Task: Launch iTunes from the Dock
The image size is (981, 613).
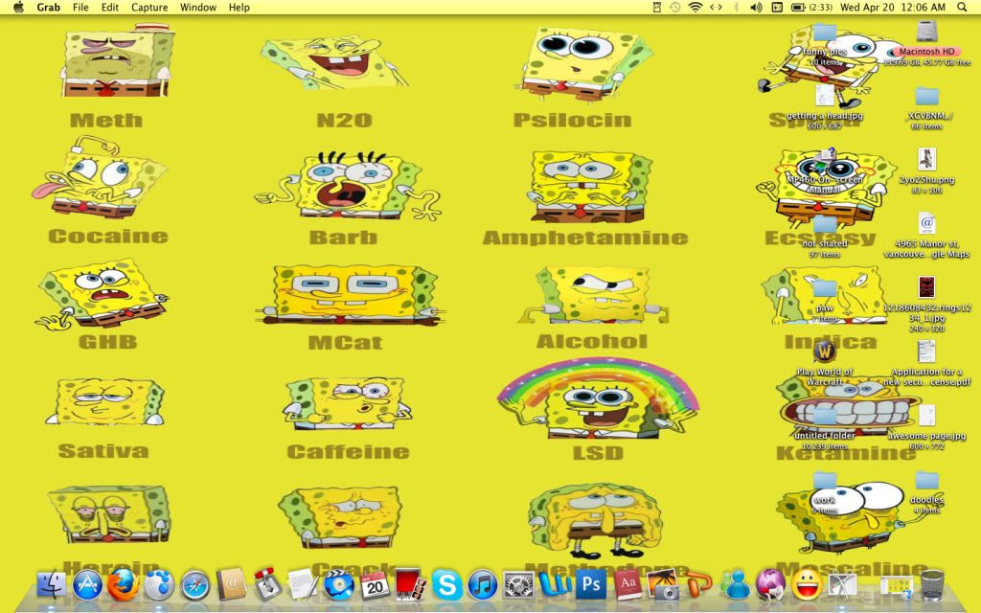Action: click(483, 585)
